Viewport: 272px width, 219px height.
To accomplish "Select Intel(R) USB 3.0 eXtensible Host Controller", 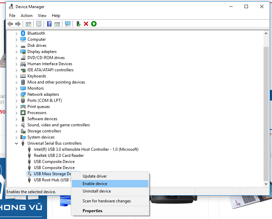I will pos(86,149).
